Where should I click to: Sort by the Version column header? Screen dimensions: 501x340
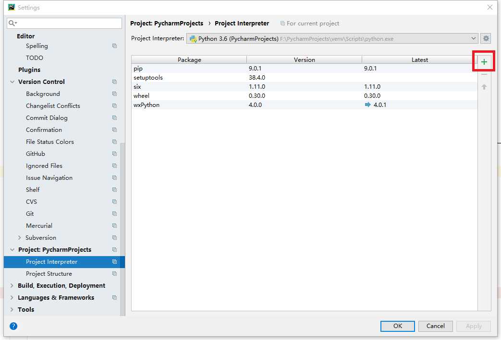tap(304, 59)
